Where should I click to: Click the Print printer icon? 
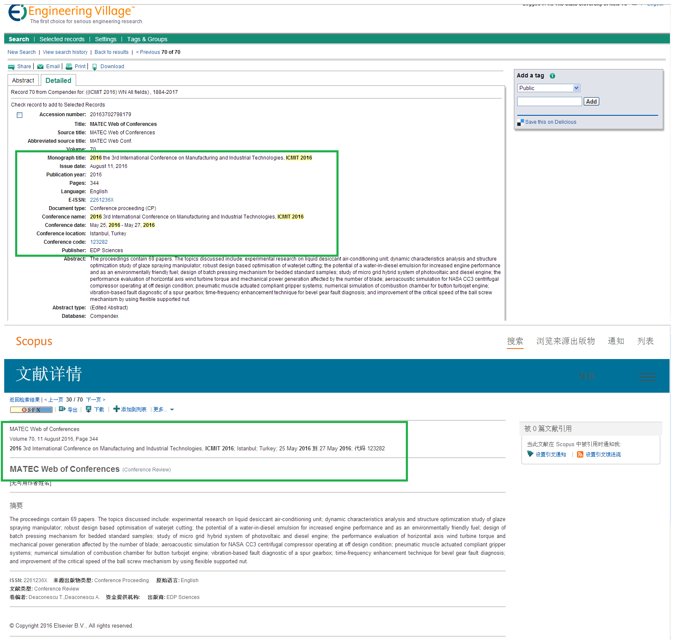[x=69, y=67]
